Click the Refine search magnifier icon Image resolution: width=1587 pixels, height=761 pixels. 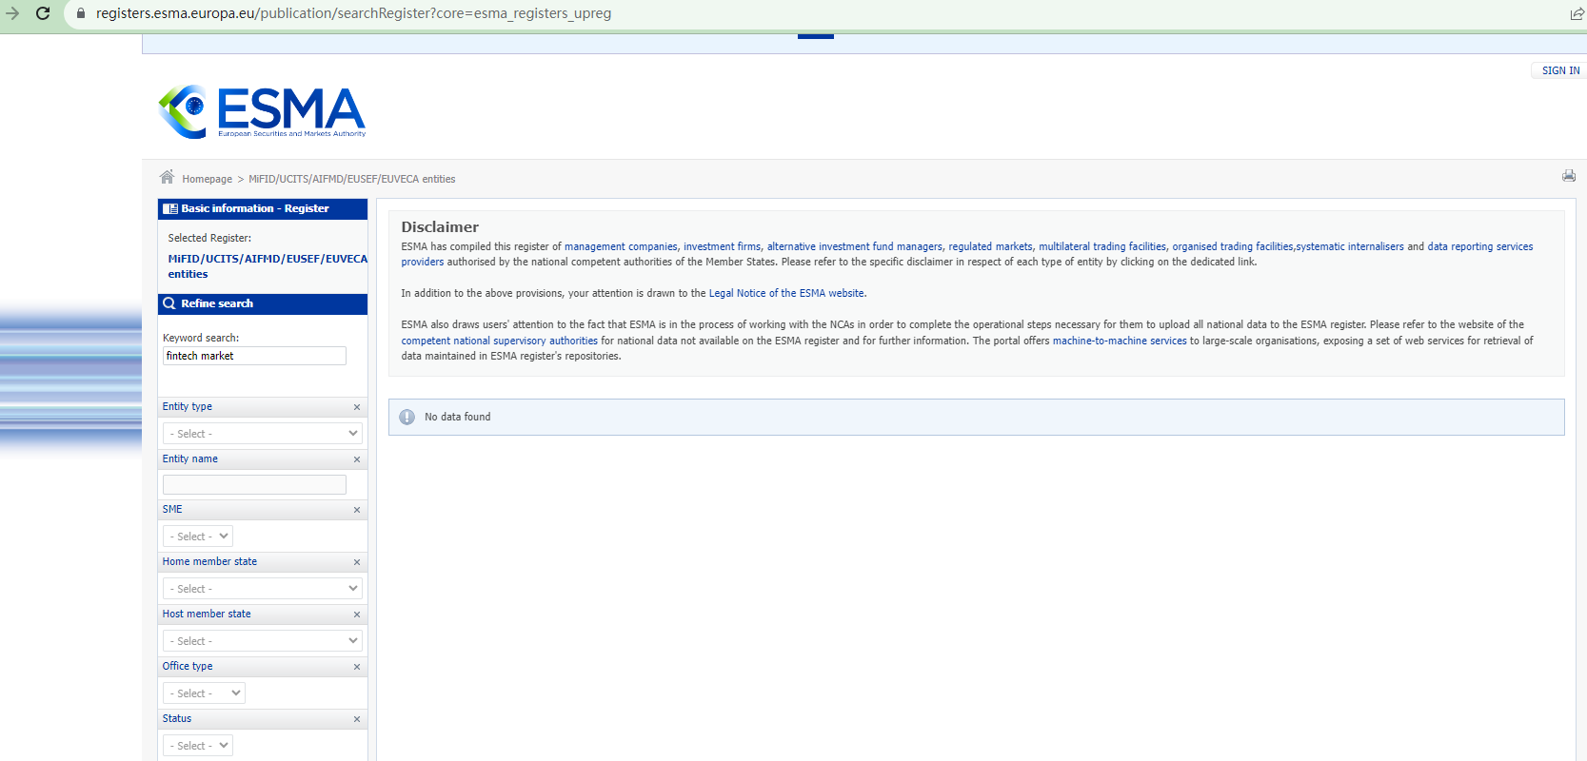(169, 303)
